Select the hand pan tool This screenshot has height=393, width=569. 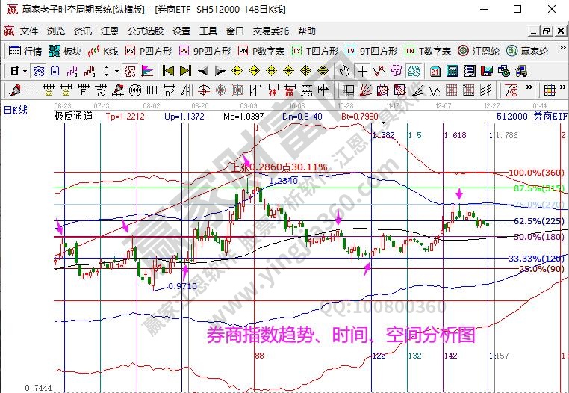[x=344, y=71]
